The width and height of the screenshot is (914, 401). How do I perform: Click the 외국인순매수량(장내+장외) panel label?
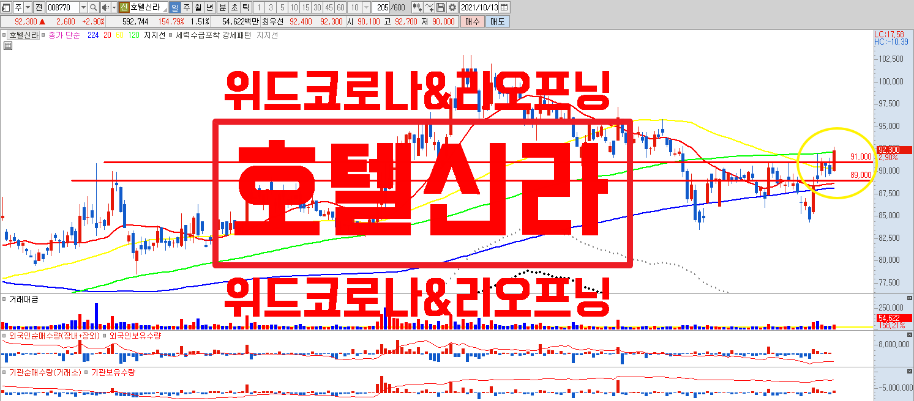[54, 336]
